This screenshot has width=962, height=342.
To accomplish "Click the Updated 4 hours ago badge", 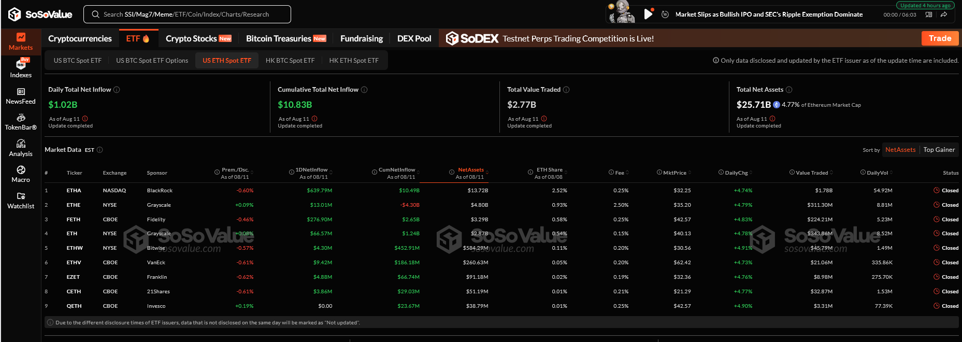I will (925, 5).
